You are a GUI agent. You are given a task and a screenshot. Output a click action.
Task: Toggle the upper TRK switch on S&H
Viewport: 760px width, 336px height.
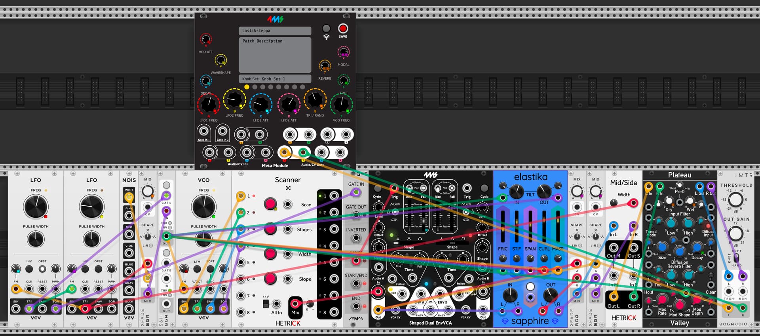(x=170, y=223)
